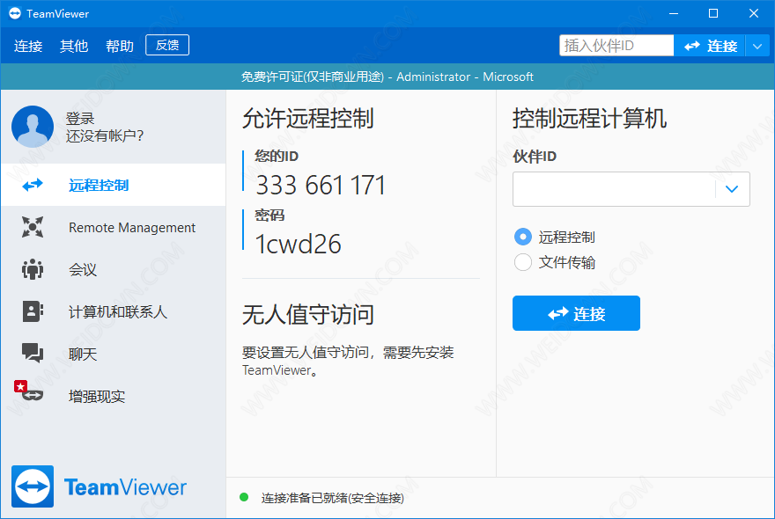775x519 pixels.
Task: Click the 要设置无人值守访问 description text
Action: [348, 361]
